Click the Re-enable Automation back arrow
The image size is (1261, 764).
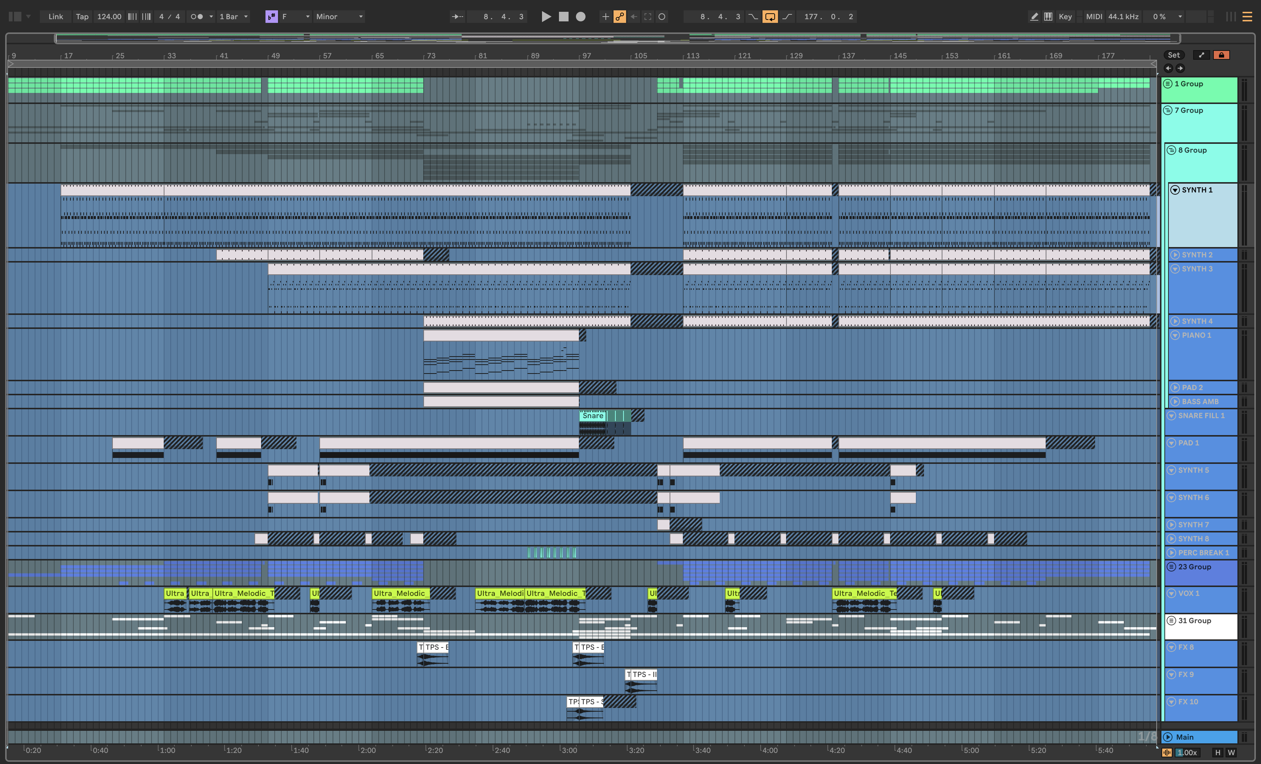[633, 16]
